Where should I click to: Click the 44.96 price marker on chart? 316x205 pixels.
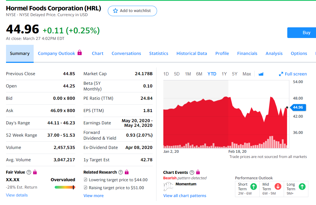click(x=298, y=107)
